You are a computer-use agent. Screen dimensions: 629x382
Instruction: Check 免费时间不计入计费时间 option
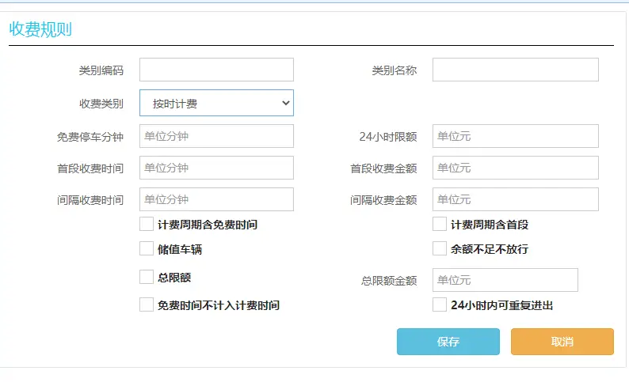[147, 304]
